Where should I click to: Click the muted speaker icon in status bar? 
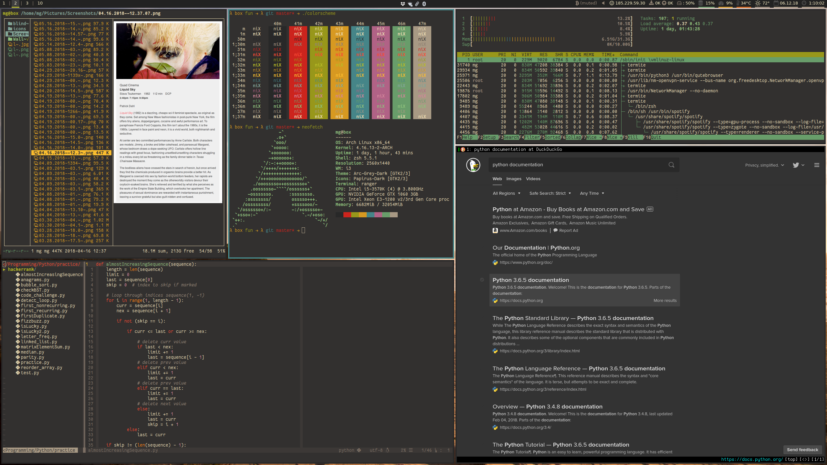[x=603, y=3]
